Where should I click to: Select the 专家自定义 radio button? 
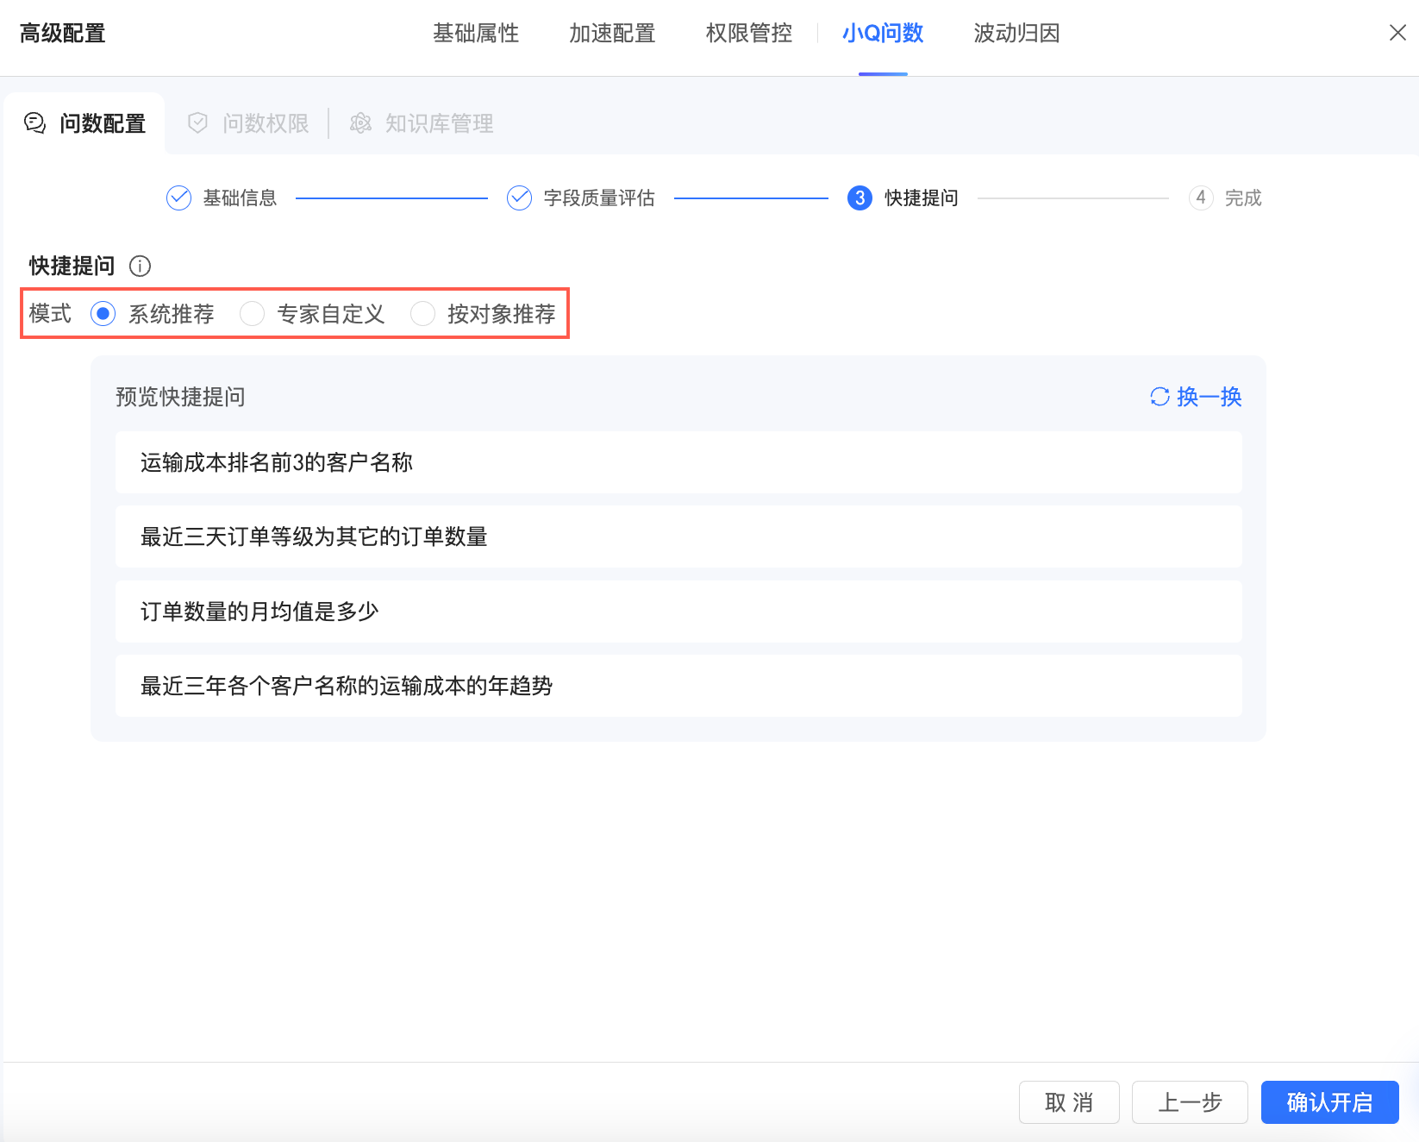coord(252,313)
